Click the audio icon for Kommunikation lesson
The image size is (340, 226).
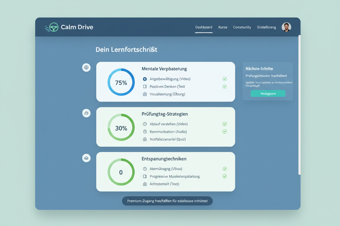coord(145,131)
